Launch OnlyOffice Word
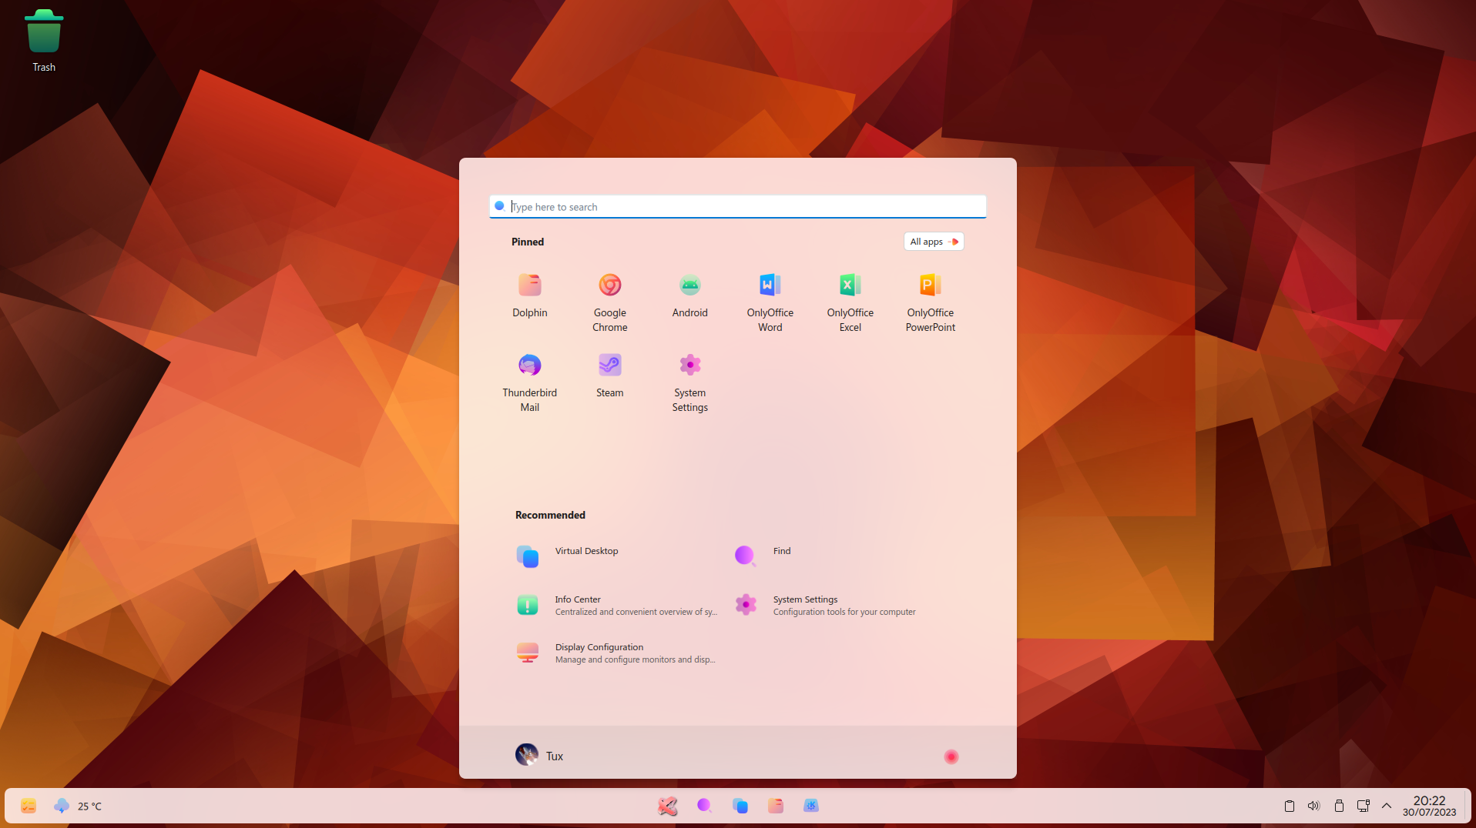Image resolution: width=1476 pixels, height=828 pixels. (770, 302)
